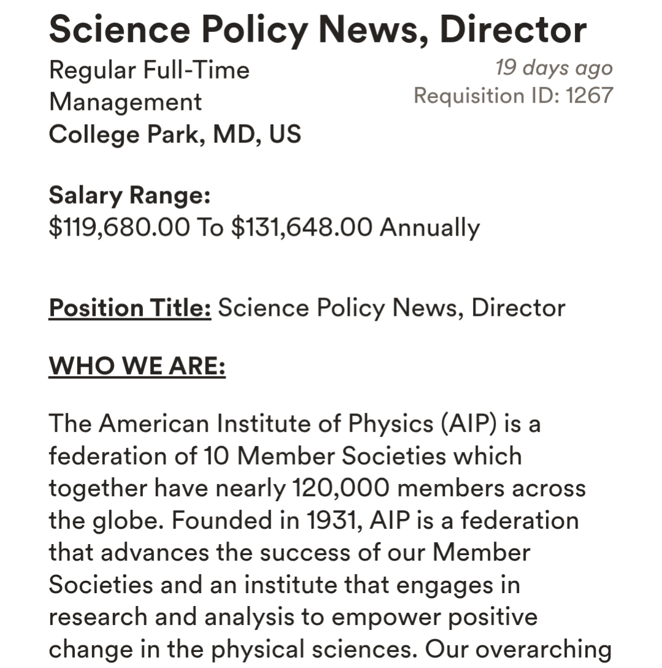Click the Science Policy News, Director heading
This screenshot has width=662, height=668.
point(317,29)
